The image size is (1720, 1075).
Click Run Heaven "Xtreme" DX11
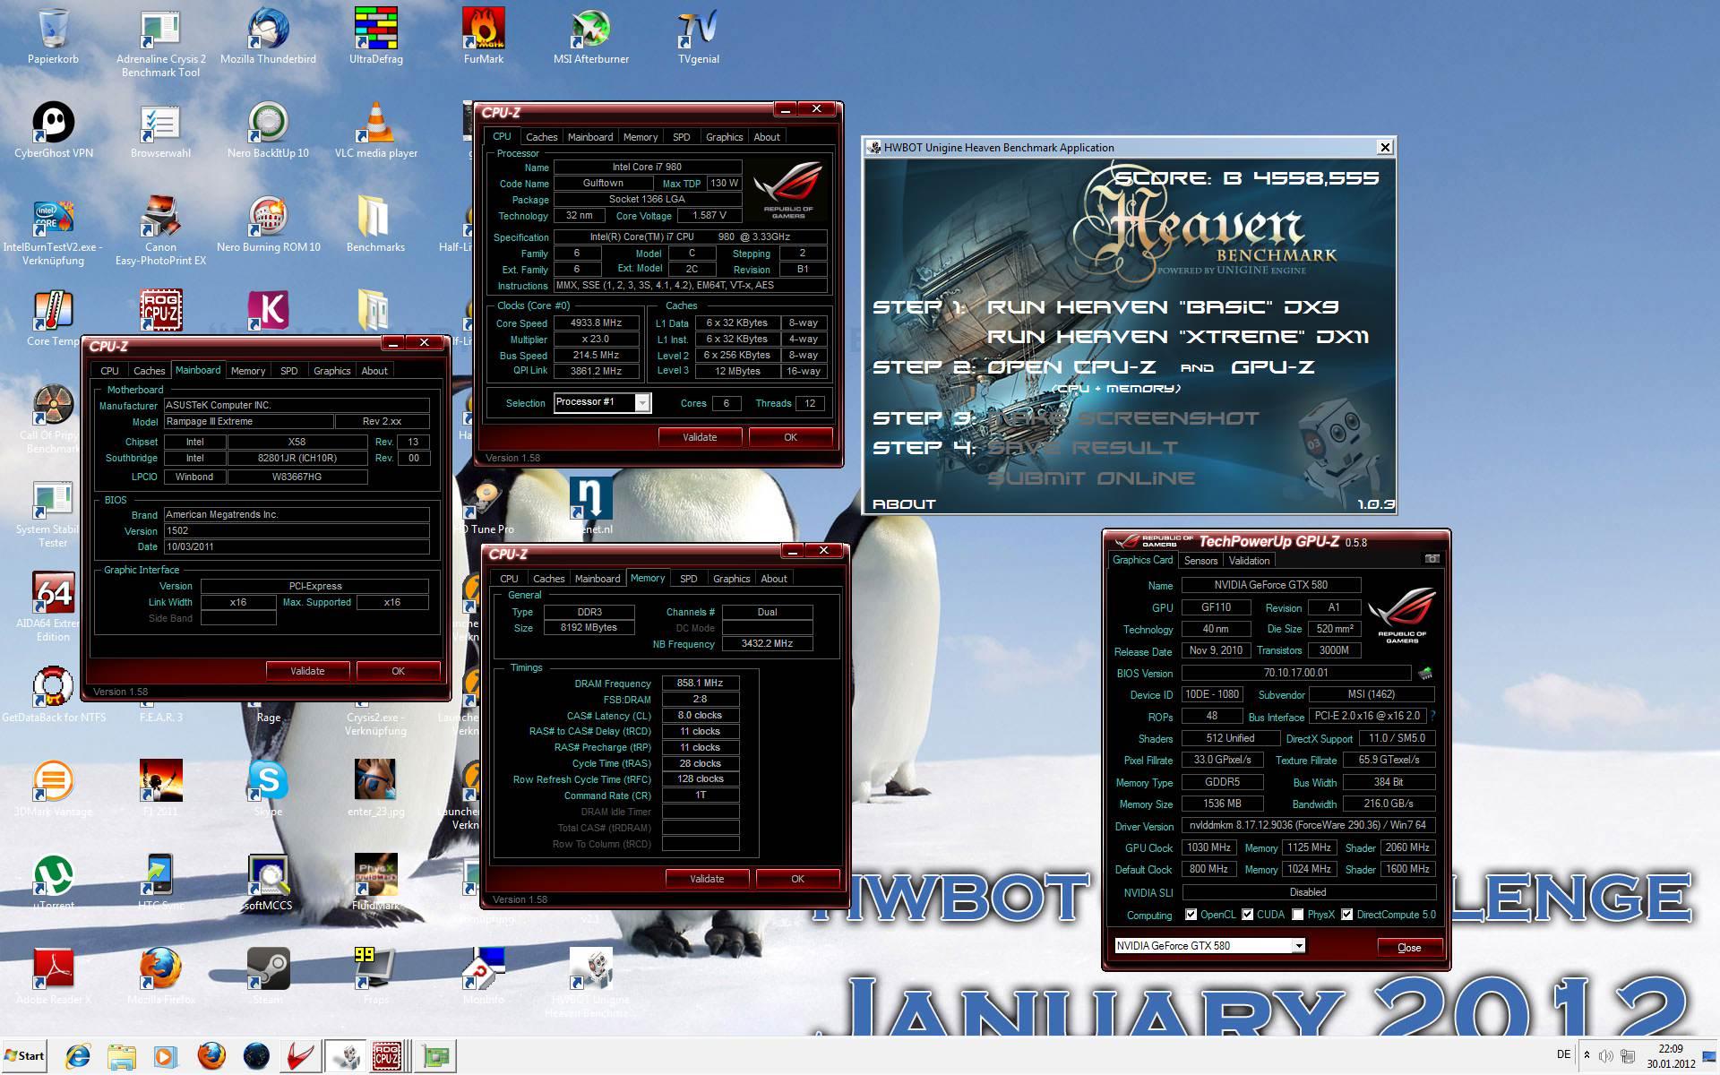pyautogui.click(x=1178, y=337)
